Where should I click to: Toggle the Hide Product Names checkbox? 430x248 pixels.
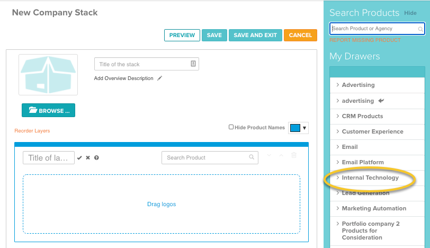point(231,127)
